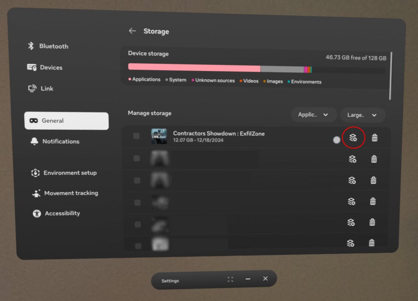
Task: Go back using the arrow beside Storage
Action: 132,31
